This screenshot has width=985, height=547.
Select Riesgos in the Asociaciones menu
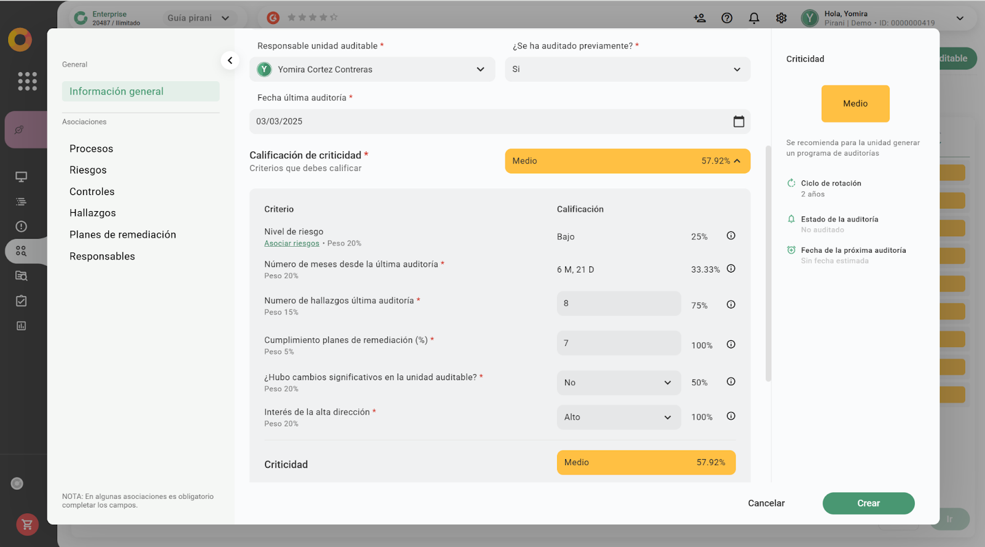pos(88,170)
